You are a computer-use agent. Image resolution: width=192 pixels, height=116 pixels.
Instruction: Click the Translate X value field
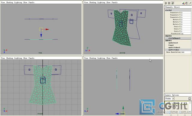click(186, 13)
